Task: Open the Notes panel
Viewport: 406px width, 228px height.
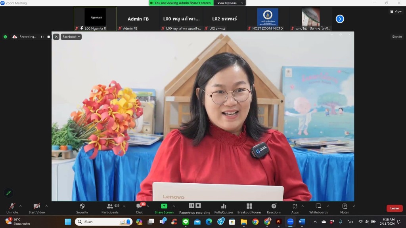Action: click(x=345, y=208)
